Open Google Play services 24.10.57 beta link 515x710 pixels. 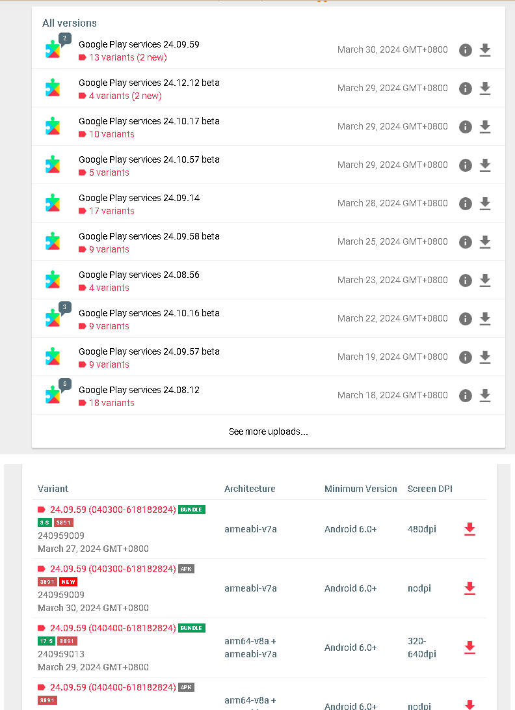pyautogui.click(x=149, y=160)
